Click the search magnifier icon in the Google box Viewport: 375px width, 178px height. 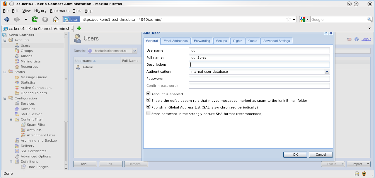pyautogui.click(x=369, y=19)
